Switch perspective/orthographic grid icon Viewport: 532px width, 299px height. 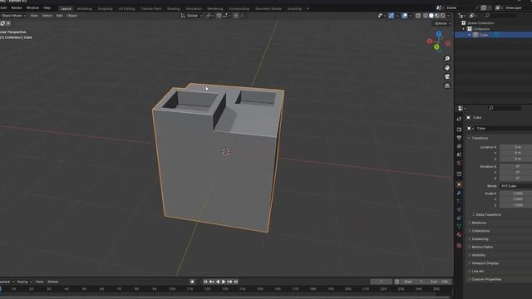(x=447, y=86)
